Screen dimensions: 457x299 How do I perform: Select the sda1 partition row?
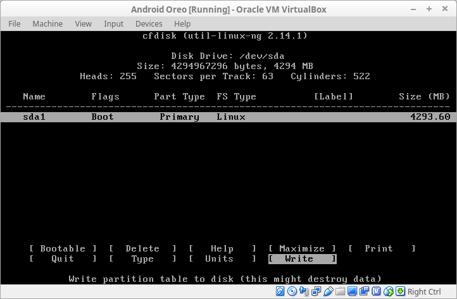228,117
